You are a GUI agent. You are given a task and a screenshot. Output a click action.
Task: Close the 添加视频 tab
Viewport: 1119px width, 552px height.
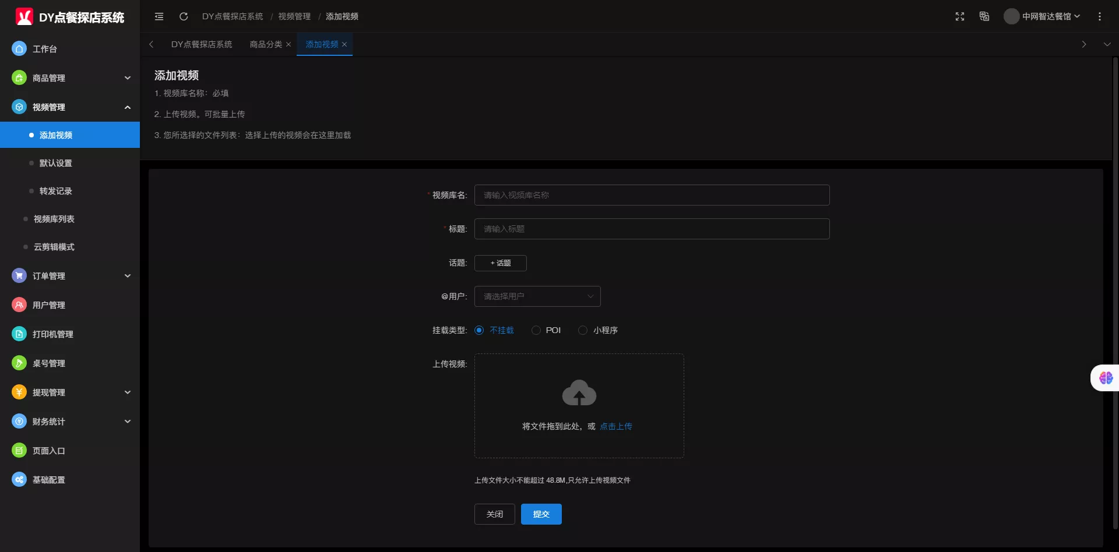click(x=344, y=44)
